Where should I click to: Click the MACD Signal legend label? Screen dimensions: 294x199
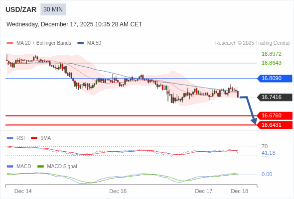point(62,167)
